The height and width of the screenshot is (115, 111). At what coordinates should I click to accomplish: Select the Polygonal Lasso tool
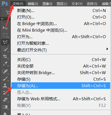click(x=5, y=42)
